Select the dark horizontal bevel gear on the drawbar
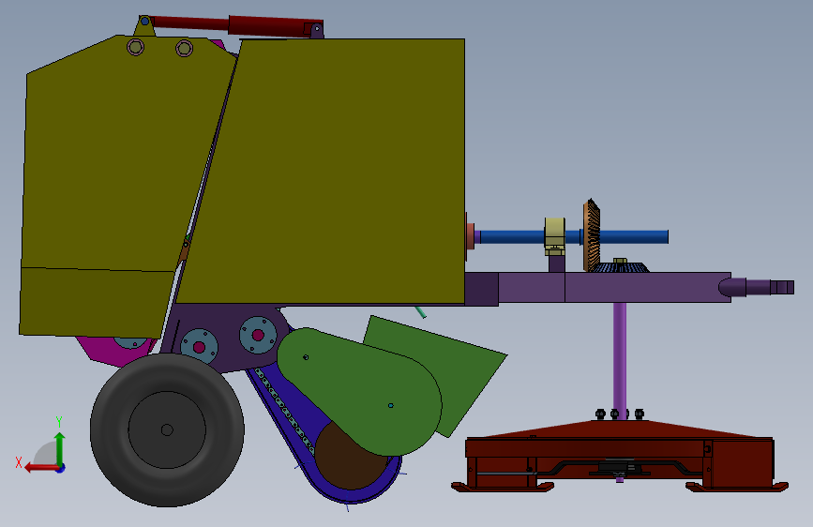This screenshot has height=527, width=813. (621, 267)
